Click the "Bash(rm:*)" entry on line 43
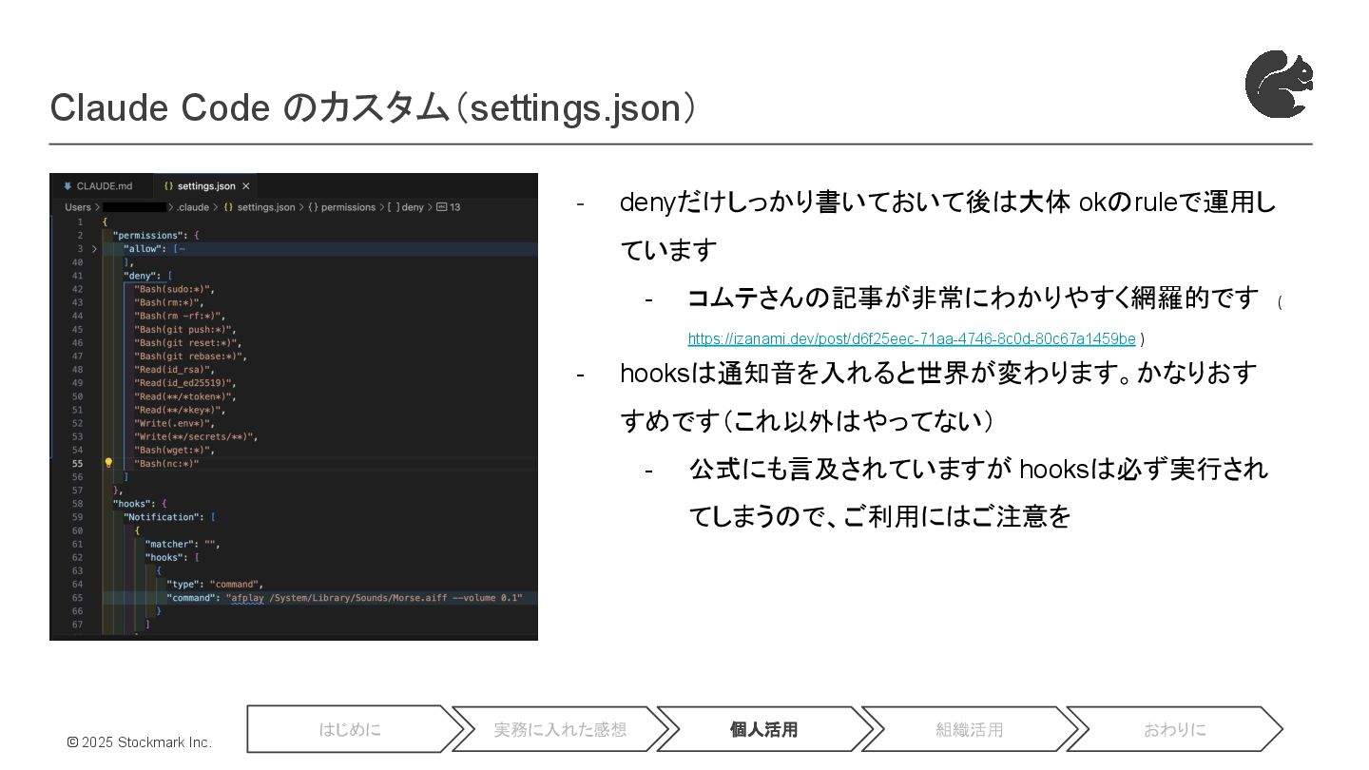 pos(168,302)
